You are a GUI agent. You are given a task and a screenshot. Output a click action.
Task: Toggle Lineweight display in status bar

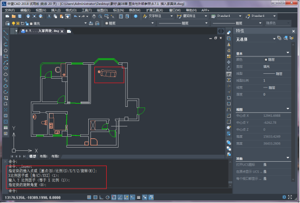[139, 197]
